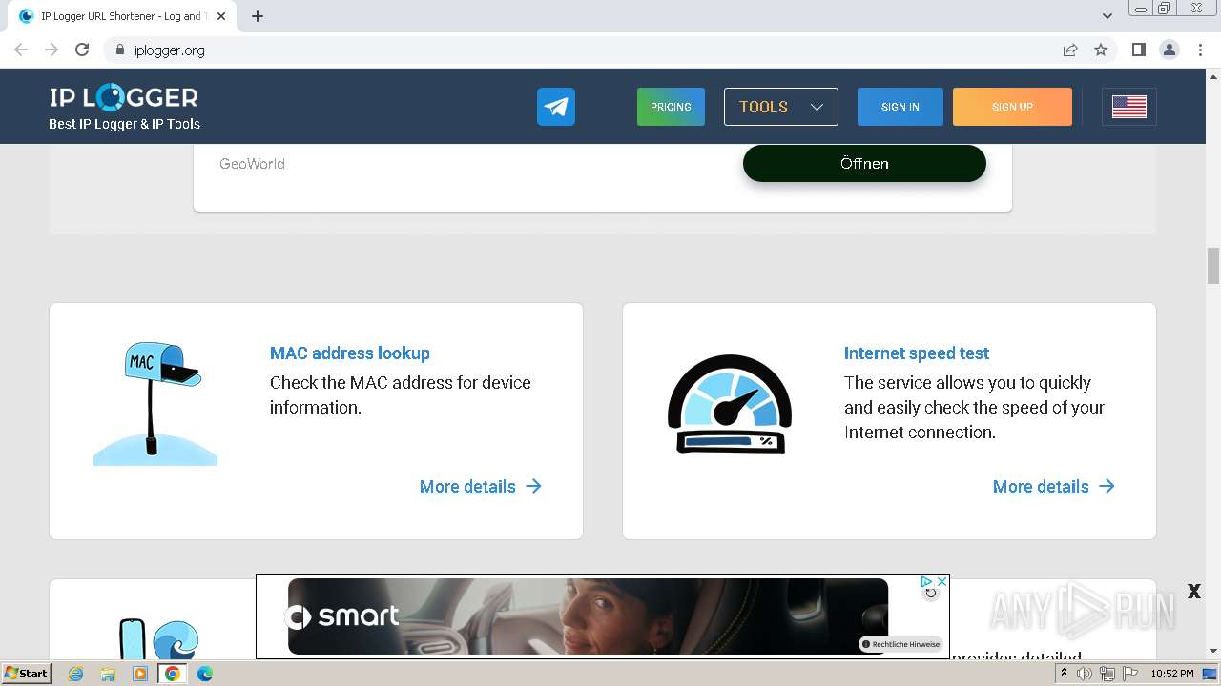The width and height of the screenshot is (1221, 686).
Task: Close the smart ad with the X icon
Action: click(942, 581)
